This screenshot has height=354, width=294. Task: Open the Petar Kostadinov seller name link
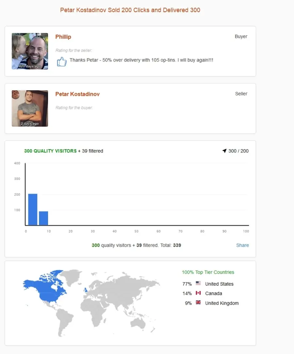77,94
